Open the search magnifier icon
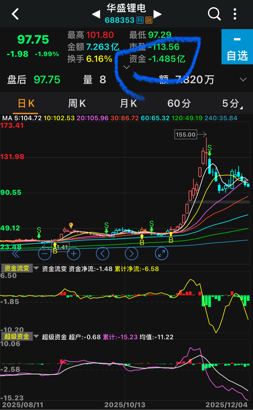Image resolution: width=253 pixels, height=410 pixels. pyautogui.click(x=214, y=14)
